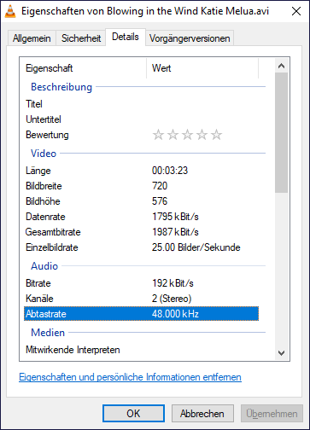Rate the file with the first star
The image size is (310, 430).
click(x=158, y=135)
